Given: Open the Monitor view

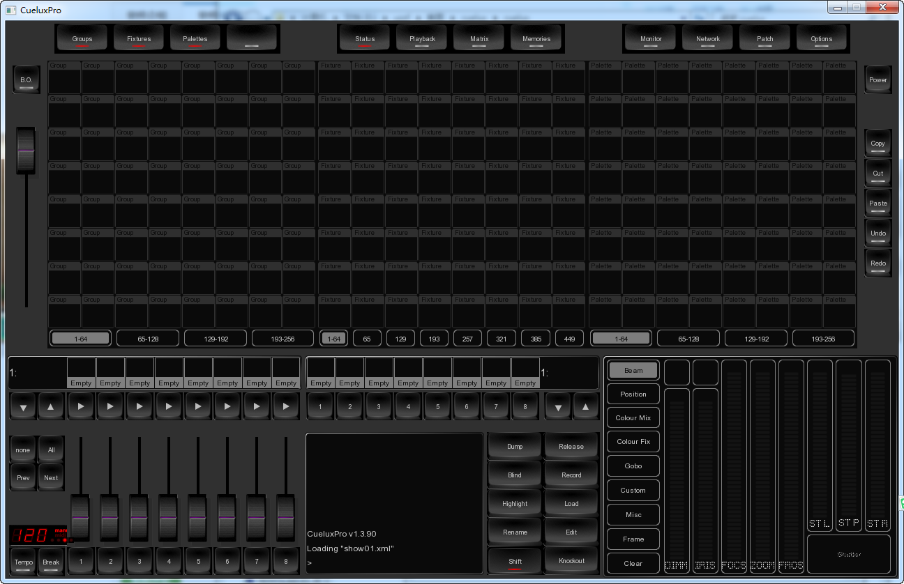Looking at the screenshot, I should (x=651, y=38).
